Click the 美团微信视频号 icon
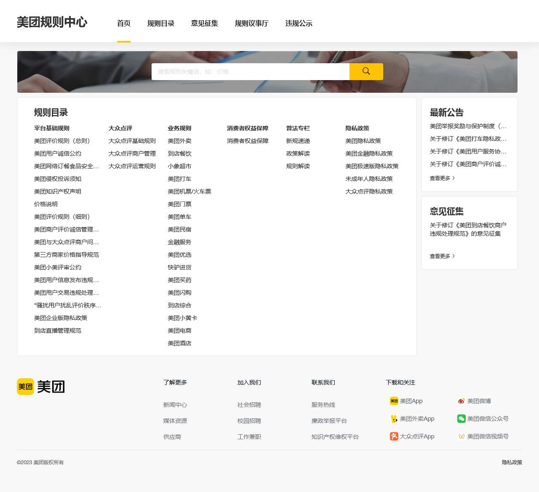The height and width of the screenshot is (492, 539). 461,436
